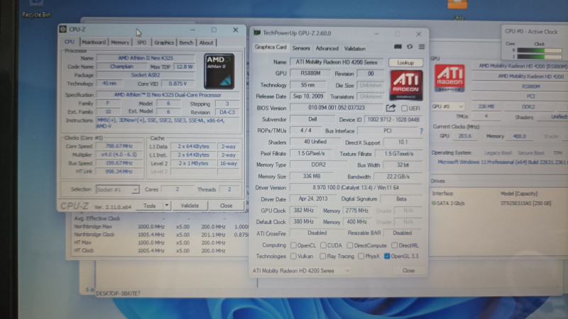Screen dimensions: 568x319
Task: Click the DESKTOP-3BKITE7 status text
Action: (x=118, y=293)
